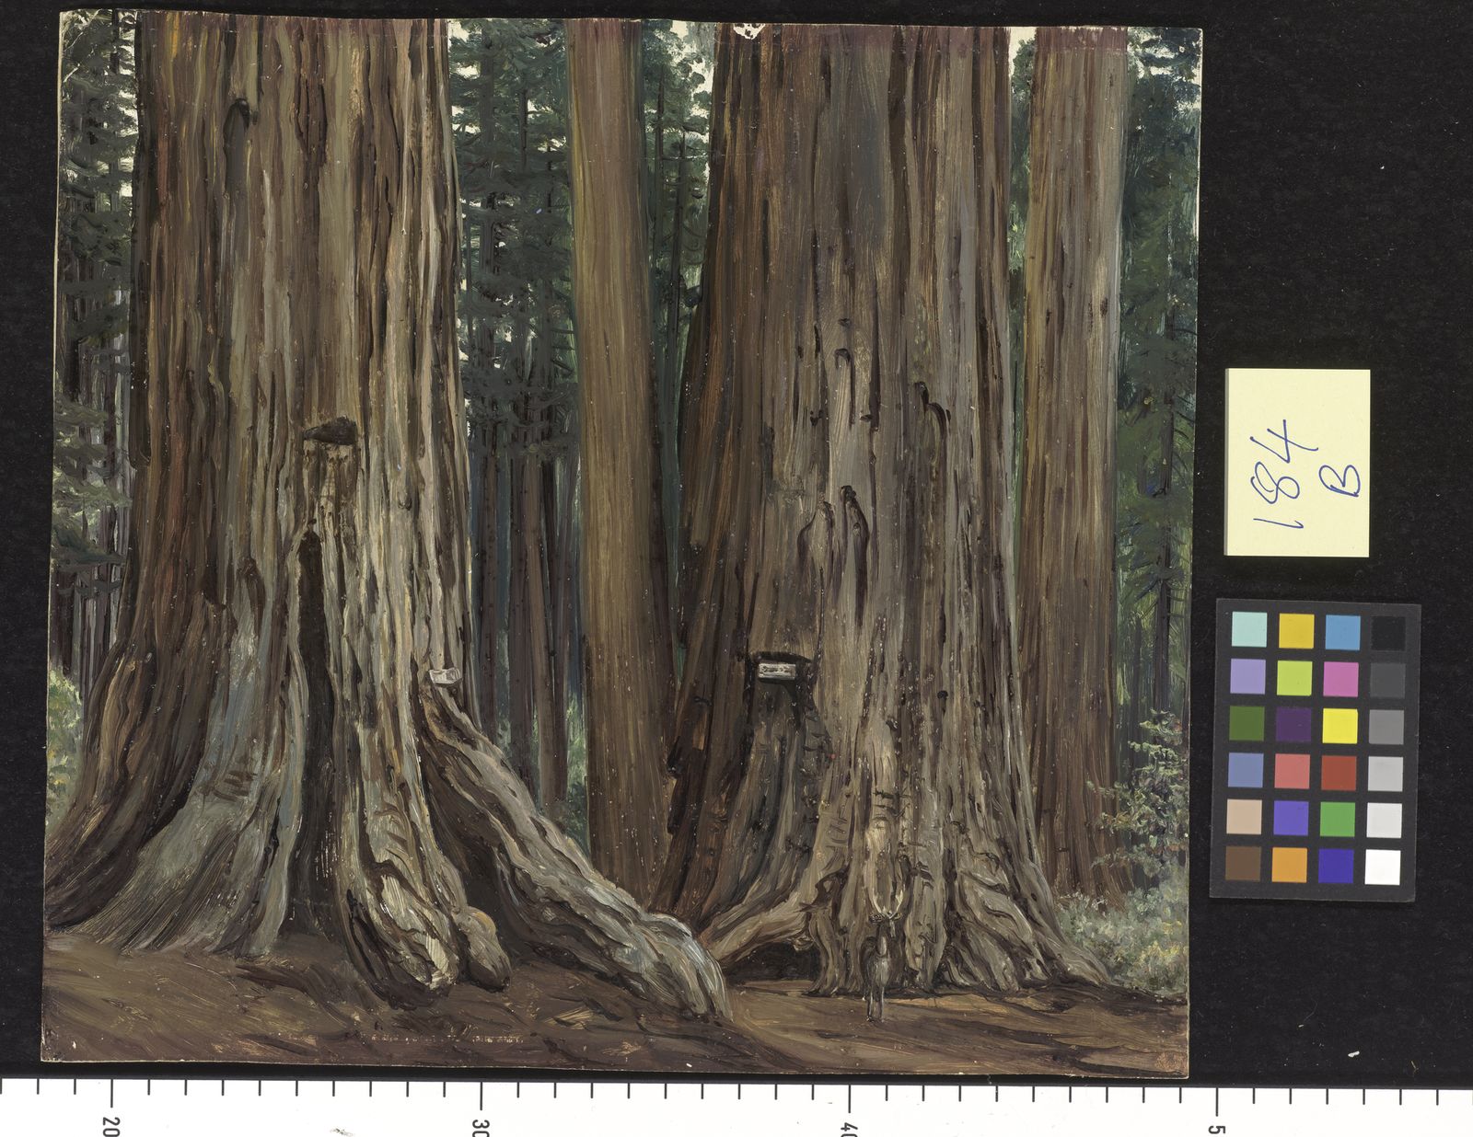
Task: Choose the lavender patch on the color chart
Action: click(x=1247, y=677)
